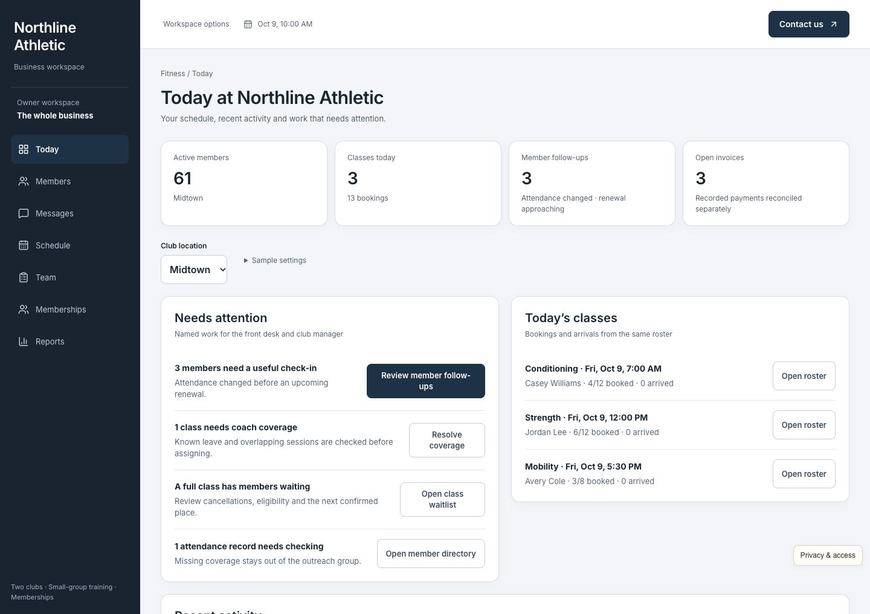Click the arrow icon on Contact us
870x614 pixels.
[x=834, y=24]
